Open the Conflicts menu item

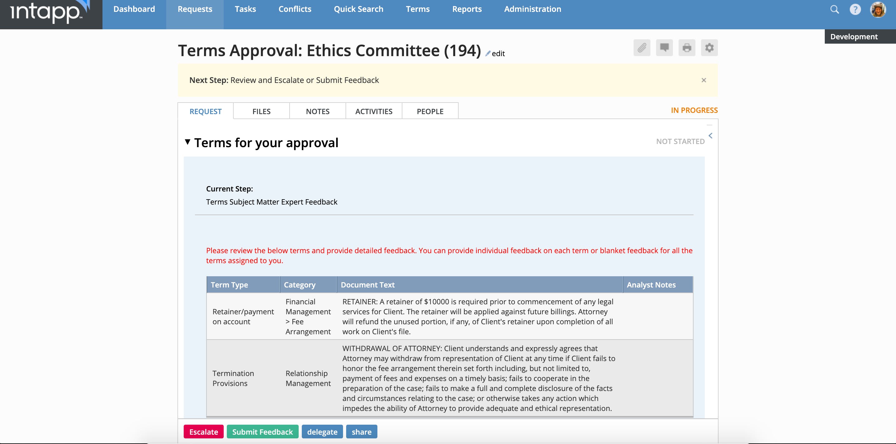pos(295,9)
